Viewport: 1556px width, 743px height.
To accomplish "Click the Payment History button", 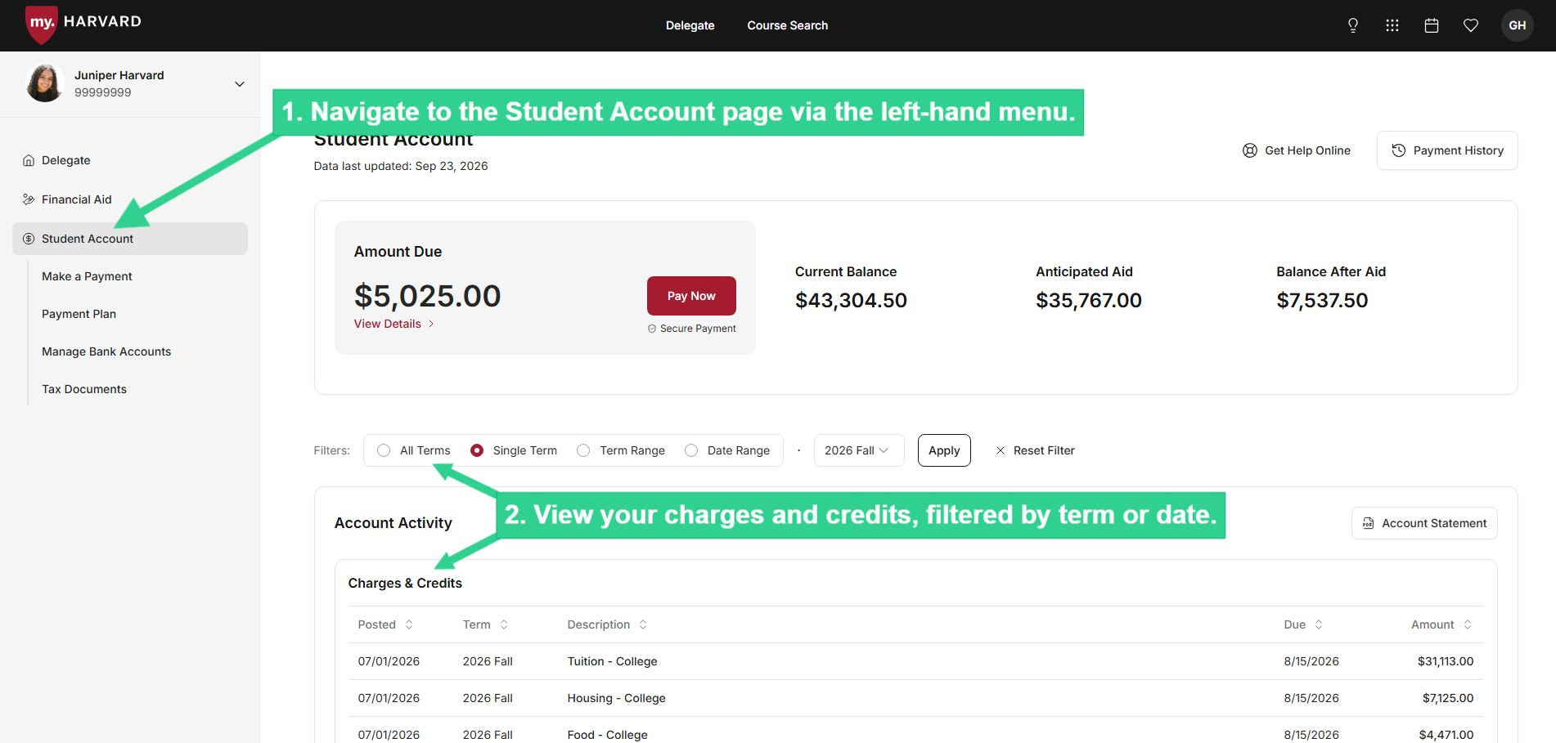I will (1447, 150).
